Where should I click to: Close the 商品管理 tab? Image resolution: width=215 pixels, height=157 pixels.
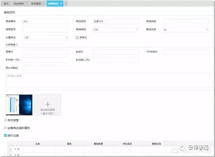(x=44, y=3)
